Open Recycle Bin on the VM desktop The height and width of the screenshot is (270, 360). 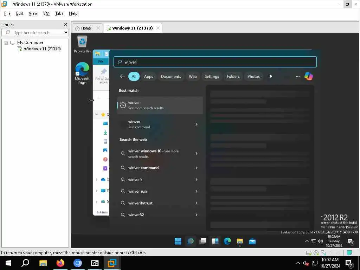click(x=82, y=44)
